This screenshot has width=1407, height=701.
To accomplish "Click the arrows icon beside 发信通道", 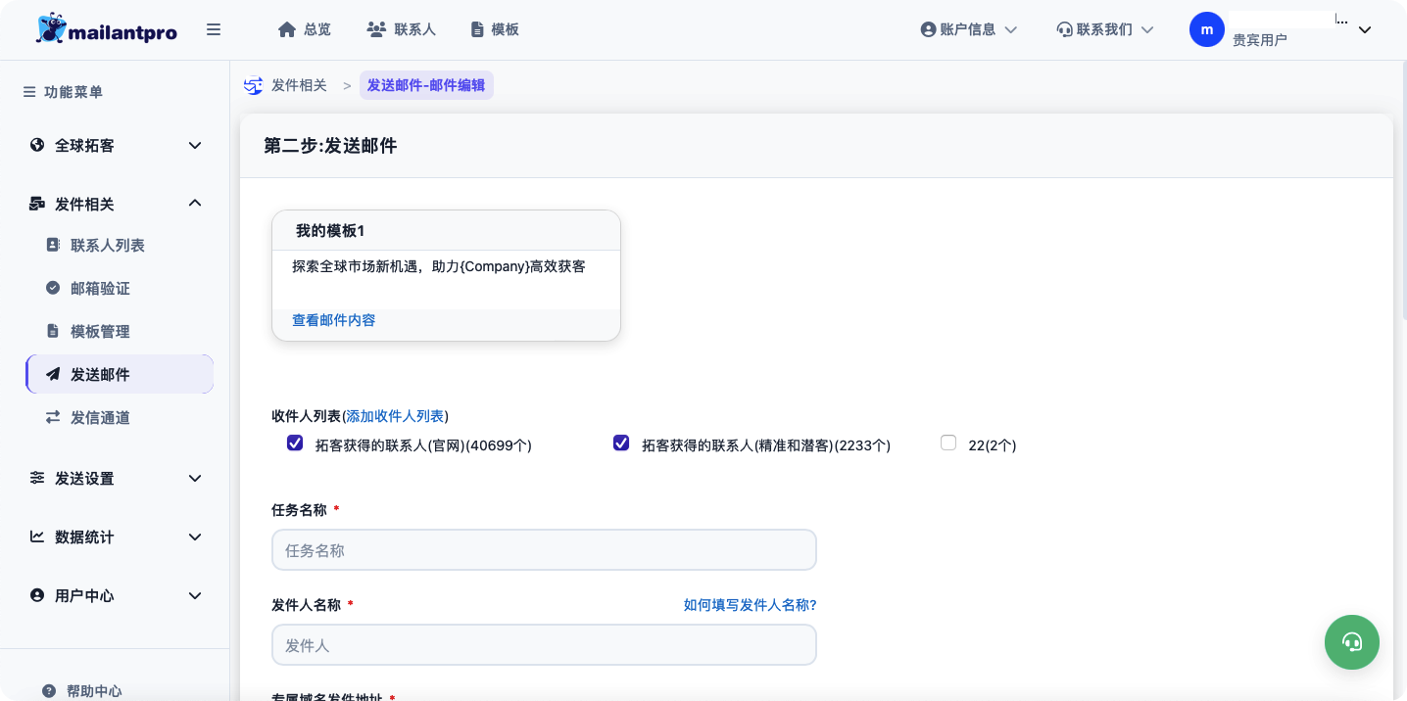I will [53, 417].
